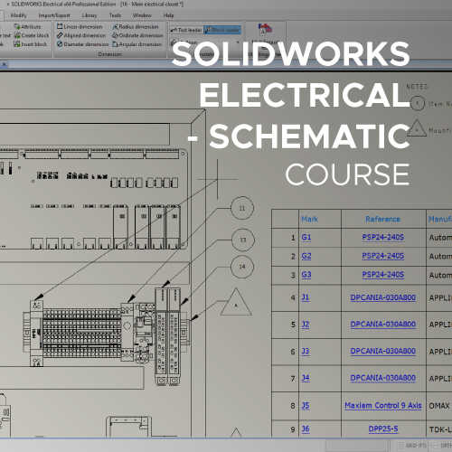
Task: Open the G1 mark link
Action: point(306,238)
